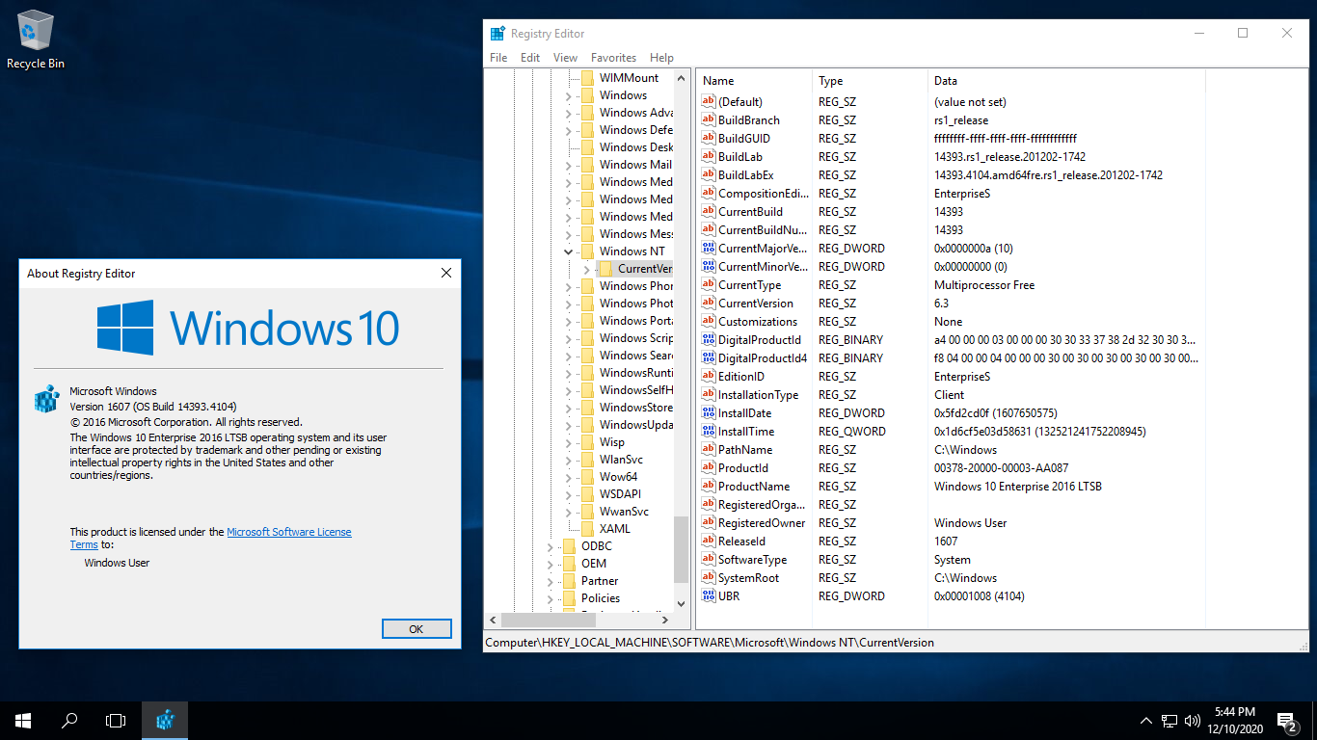The height and width of the screenshot is (740, 1317).
Task: Sort values by Data column header
Action: (1064, 81)
